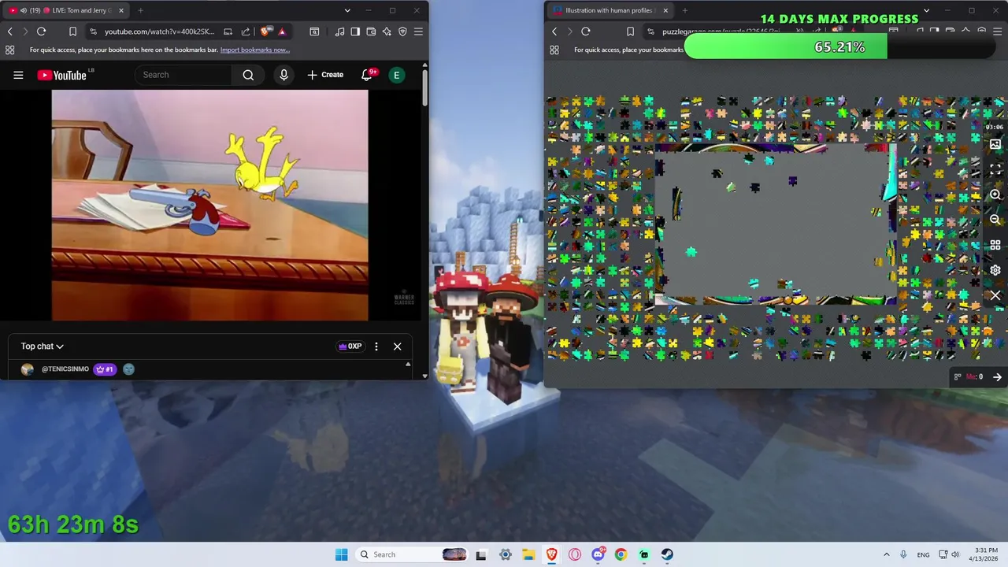Viewport: 1008px width, 567px height.
Task: Share the YouTube page link
Action: tap(246, 31)
